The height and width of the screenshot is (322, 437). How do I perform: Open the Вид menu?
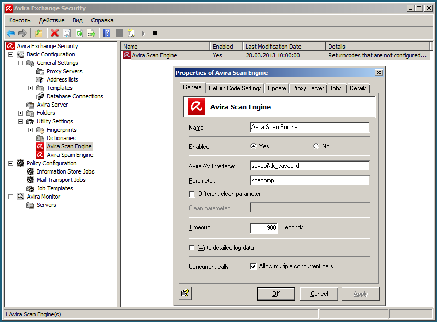pos(77,20)
